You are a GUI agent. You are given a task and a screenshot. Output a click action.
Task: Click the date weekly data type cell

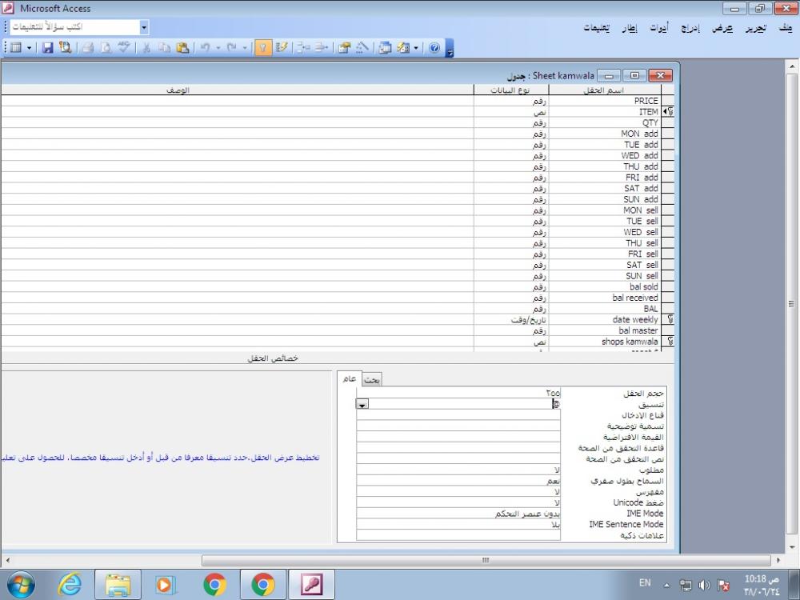click(511, 319)
